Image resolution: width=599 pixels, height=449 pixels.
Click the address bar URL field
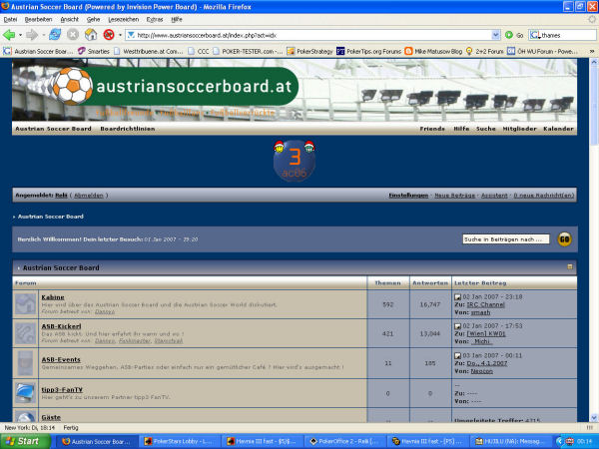[x=313, y=35]
